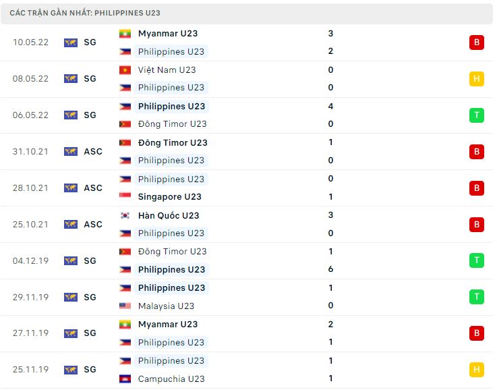Click the green T badge for 06.05.22 match
The width and height of the screenshot is (497, 390).
(476, 115)
